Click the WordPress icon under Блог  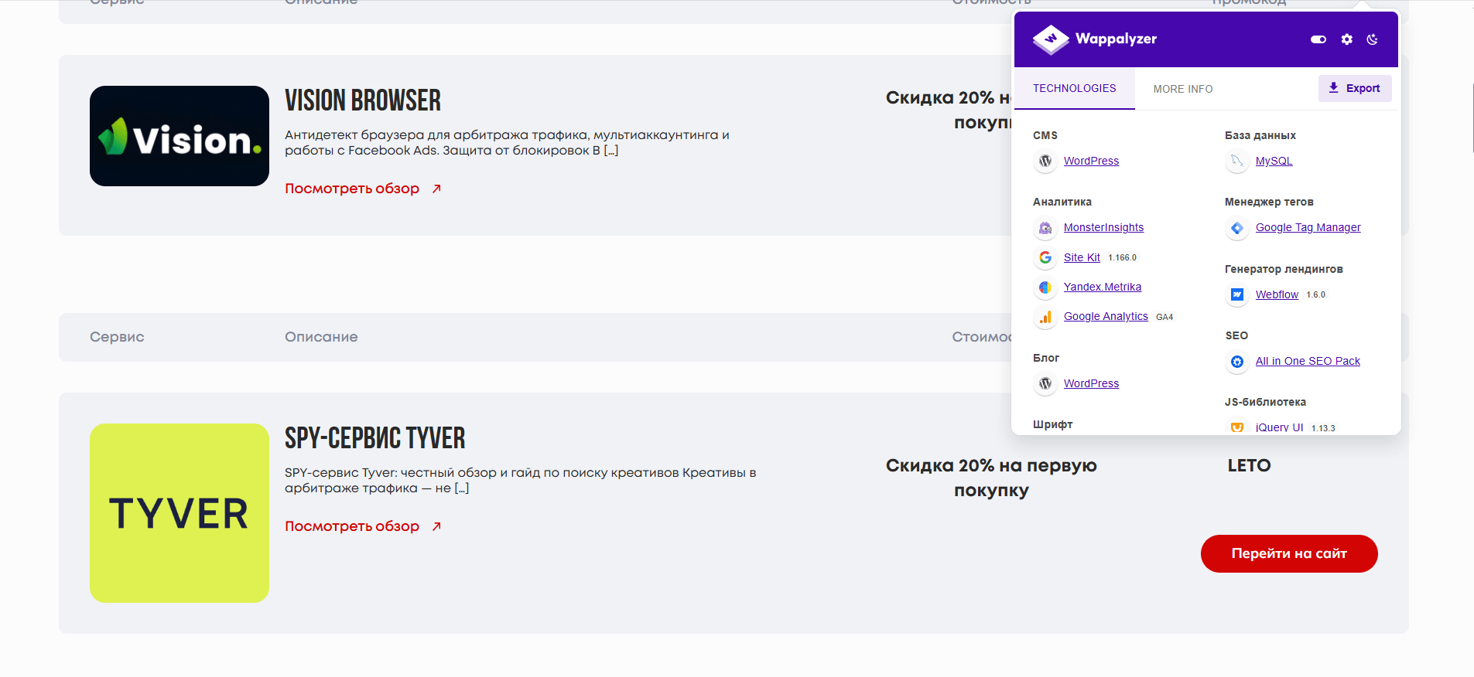point(1045,383)
